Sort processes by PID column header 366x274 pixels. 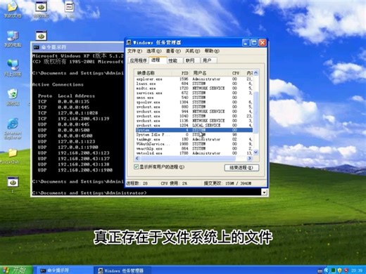[181, 73]
